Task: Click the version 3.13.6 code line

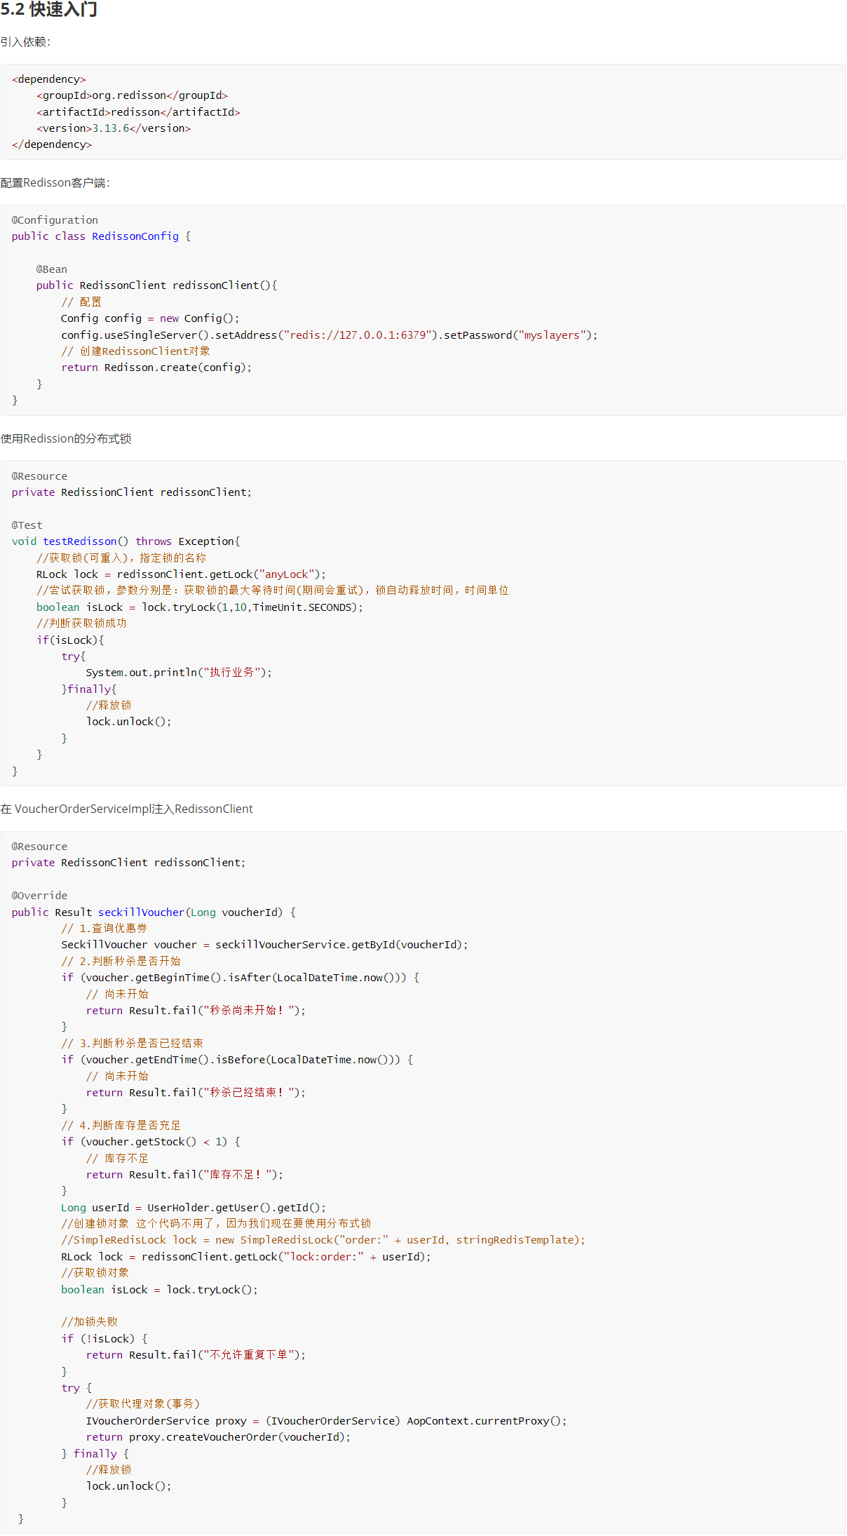Action: [x=114, y=128]
